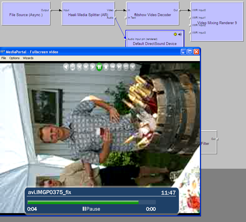
Task: Skip to previous track in MediaPortal
Action: pyautogui.click(x=79, y=67)
